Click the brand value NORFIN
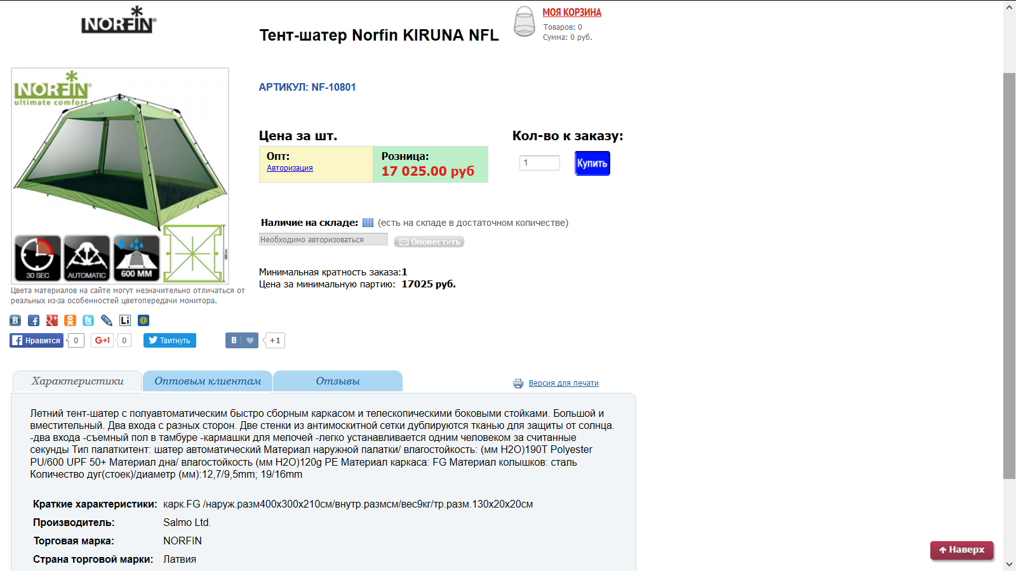Screen dimensions: 1016x571 tap(182, 541)
